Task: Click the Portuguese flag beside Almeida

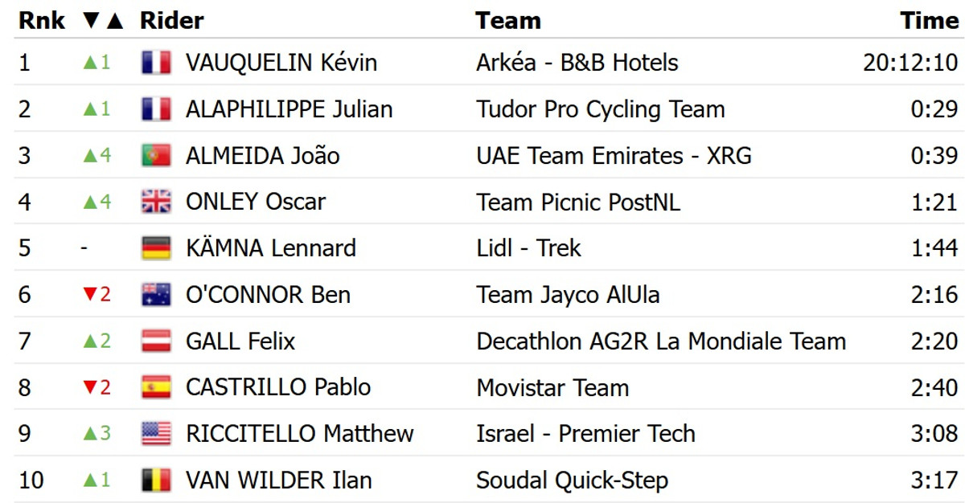Action: click(x=156, y=156)
